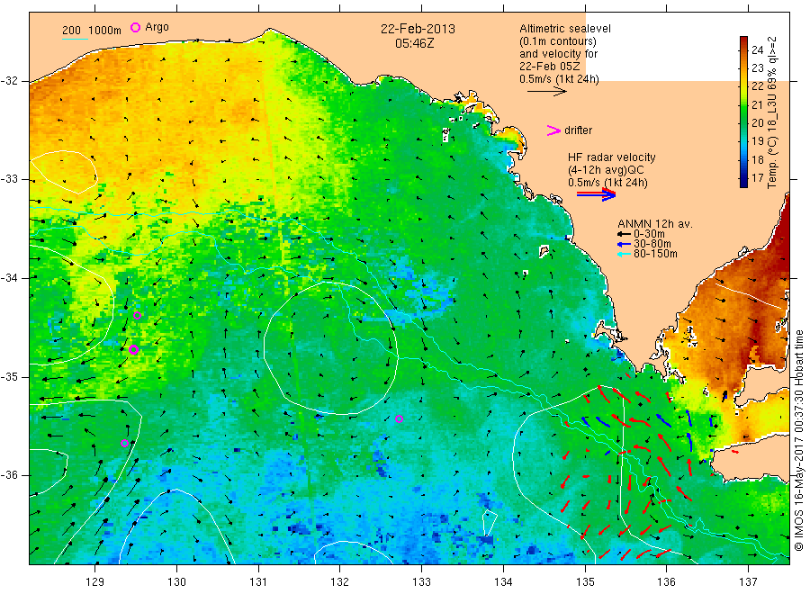Screen dimensions: 810x594
Task: Click the black 0-30m ANMN arrow symbol
Action: pos(624,234)
